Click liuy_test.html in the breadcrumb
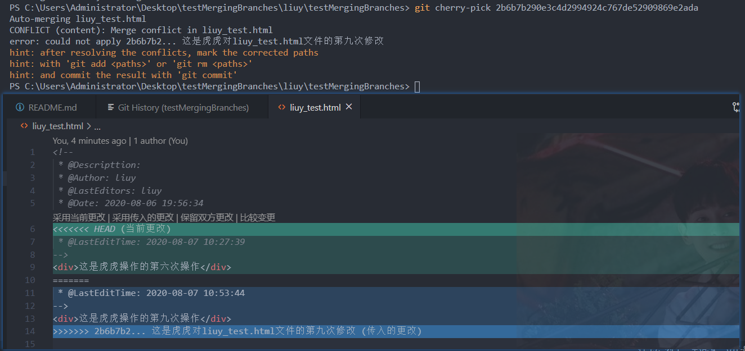 [57, 126]
